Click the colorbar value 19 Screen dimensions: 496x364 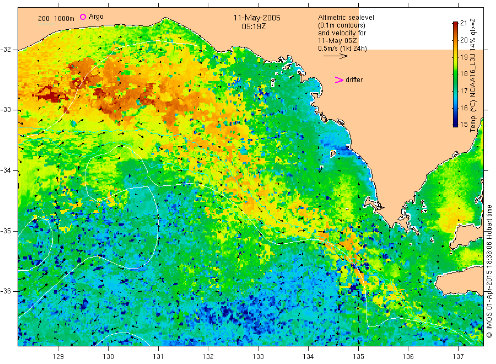(463, 57)
